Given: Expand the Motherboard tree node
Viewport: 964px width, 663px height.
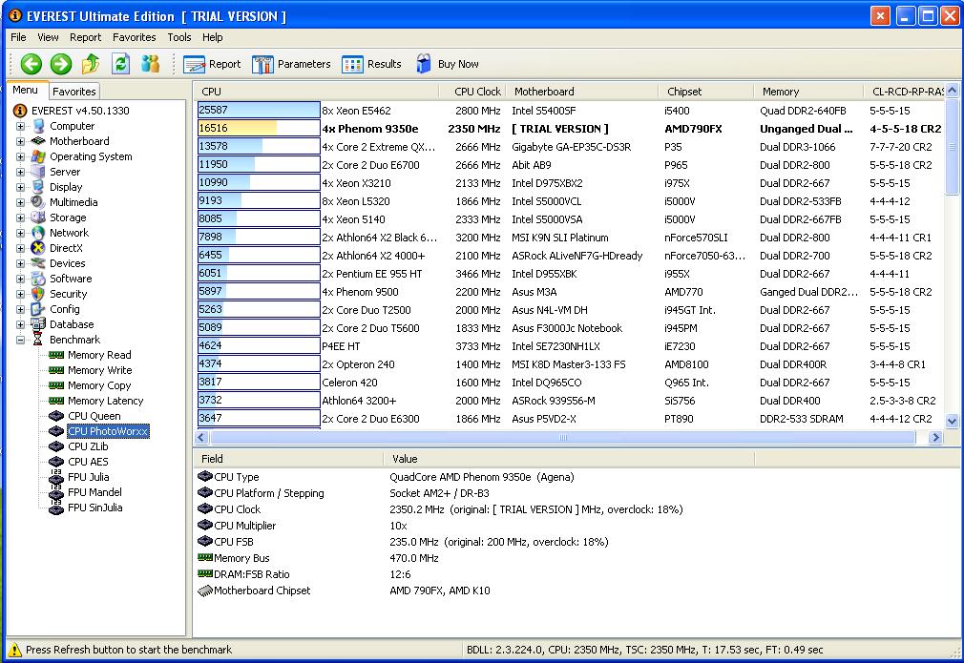Looking at the screenshot, I should (x=20, y=141).
